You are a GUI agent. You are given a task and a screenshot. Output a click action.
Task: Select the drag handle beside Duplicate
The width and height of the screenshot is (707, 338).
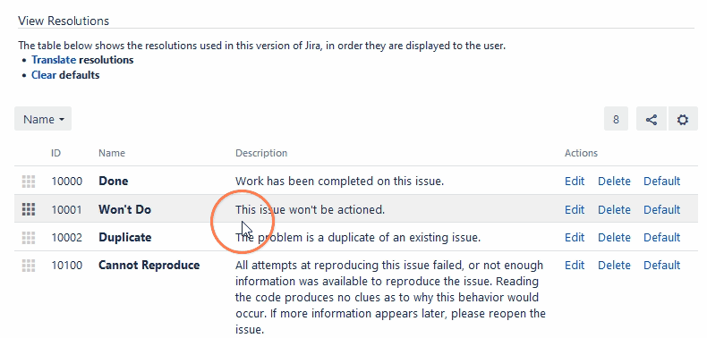pos(29,237)
